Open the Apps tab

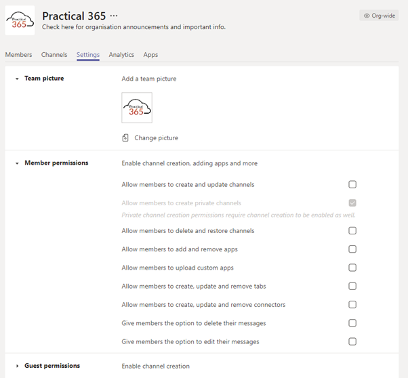point(150,55)
